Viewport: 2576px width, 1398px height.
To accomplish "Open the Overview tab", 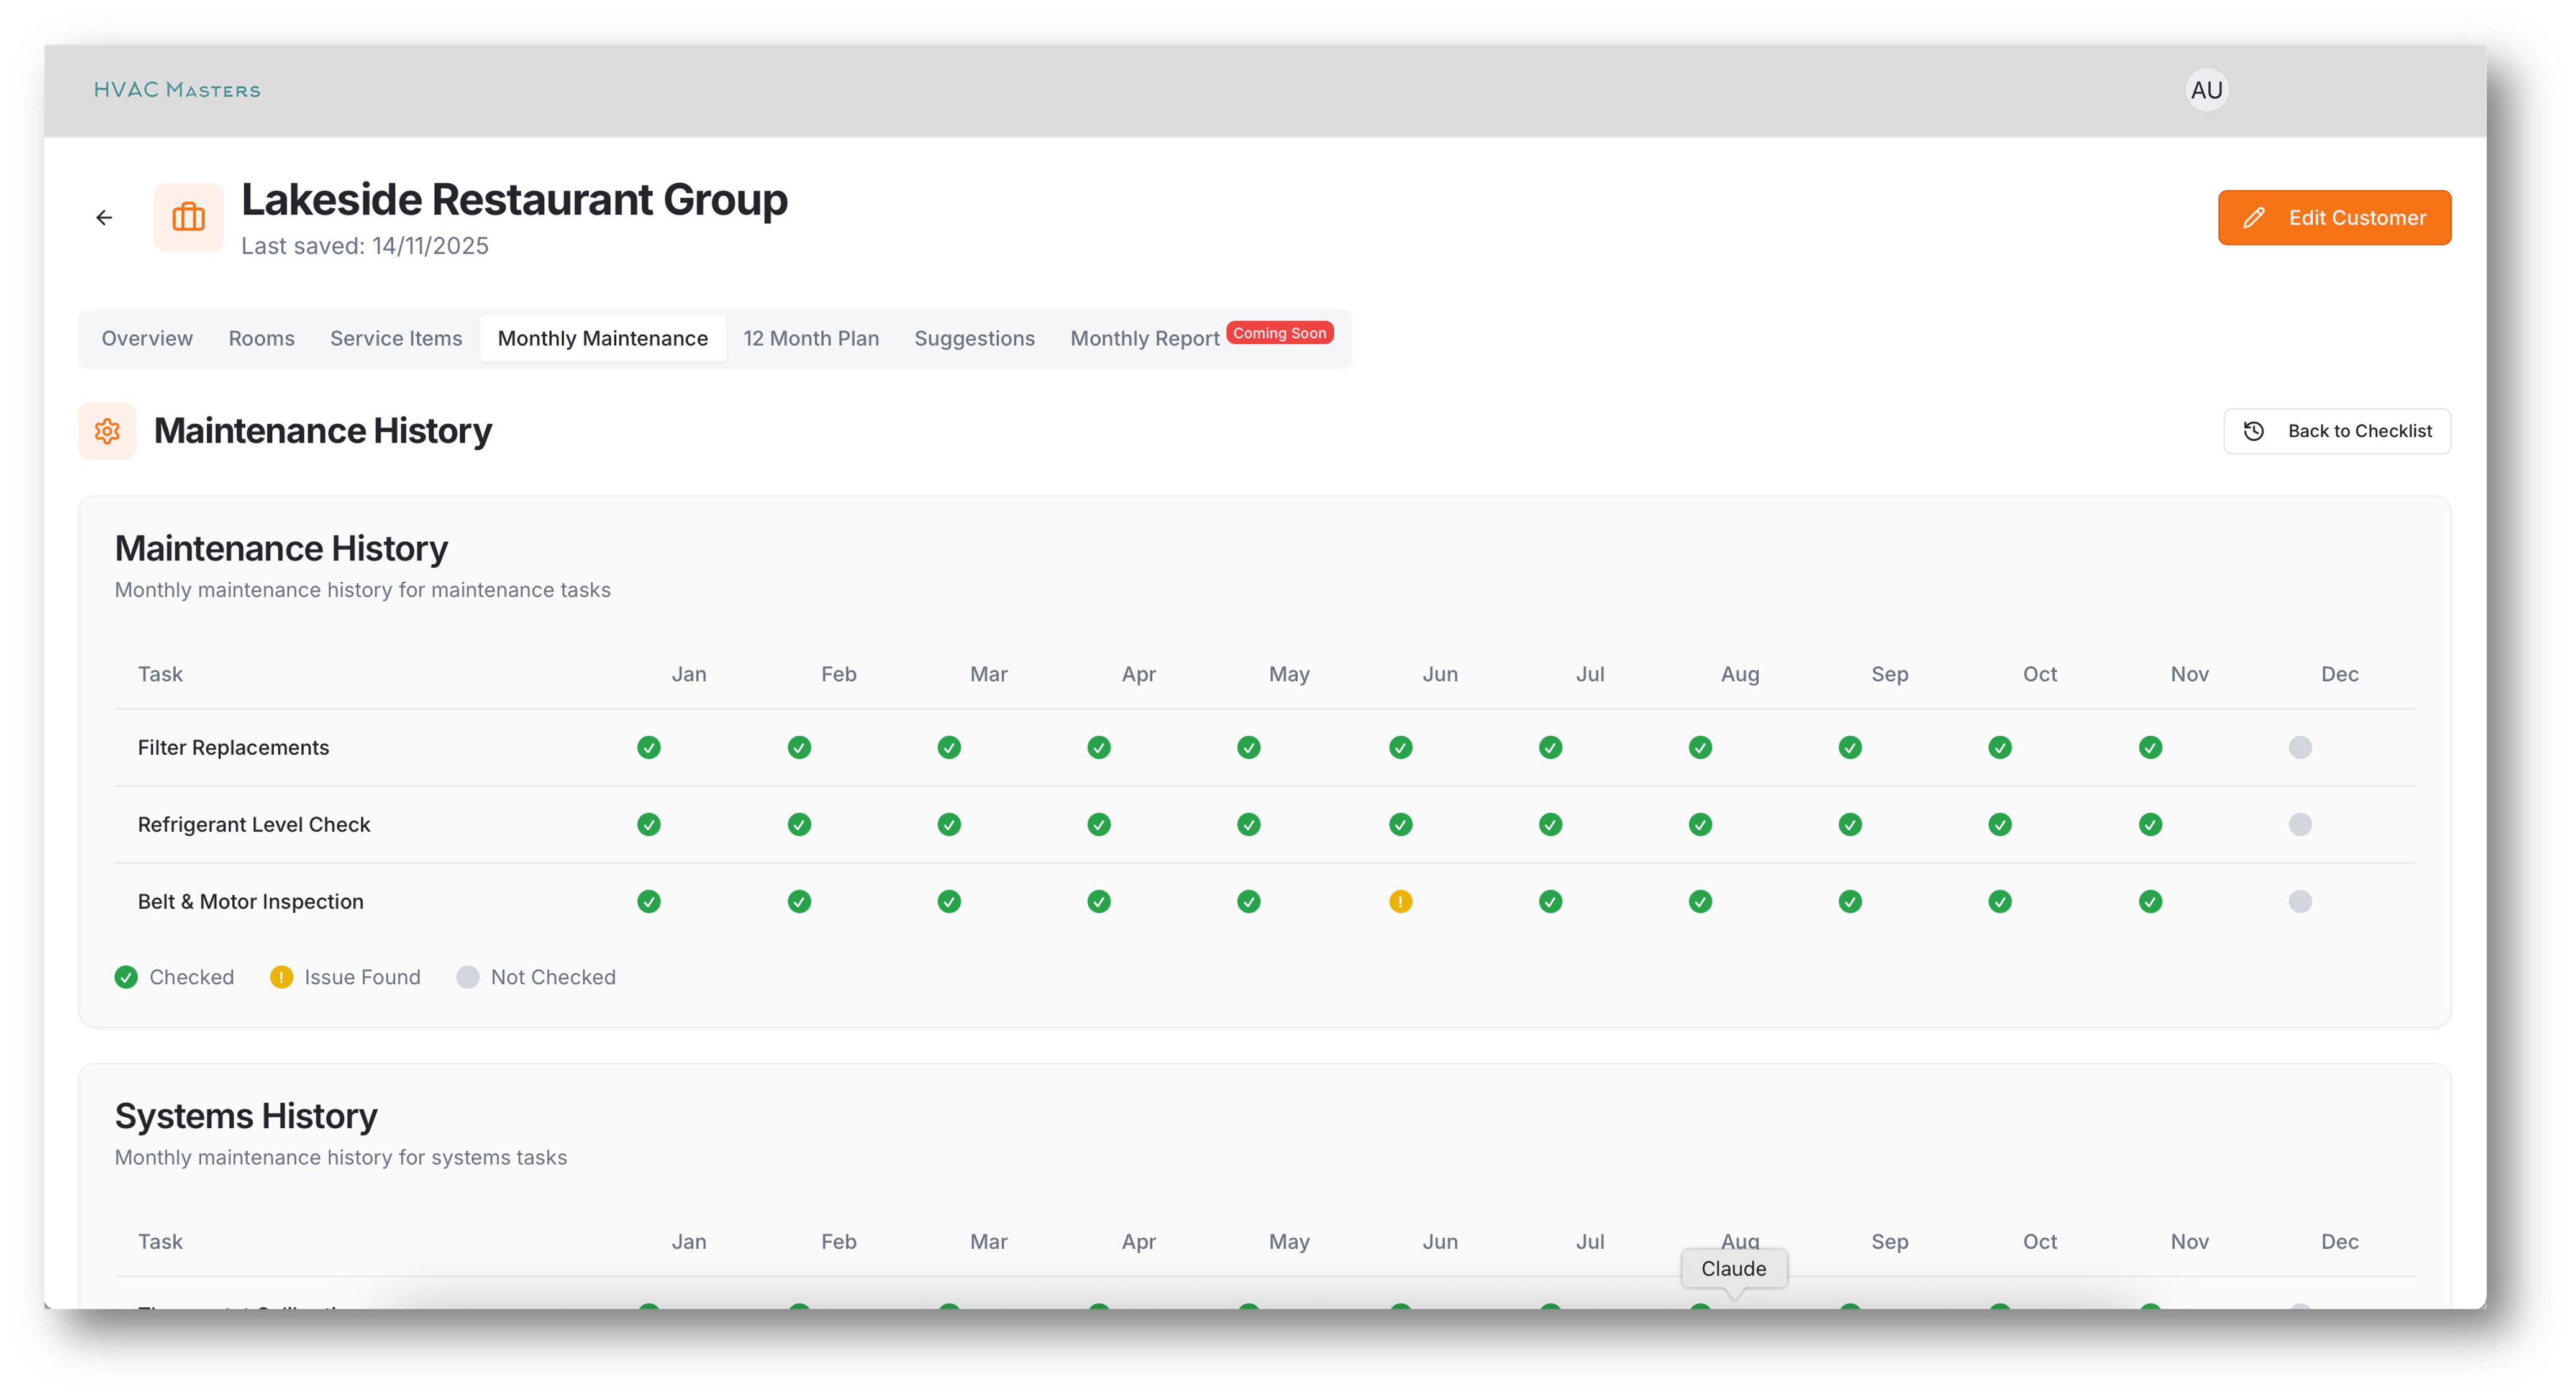I will pyautogui.click(x=147, y=338).
